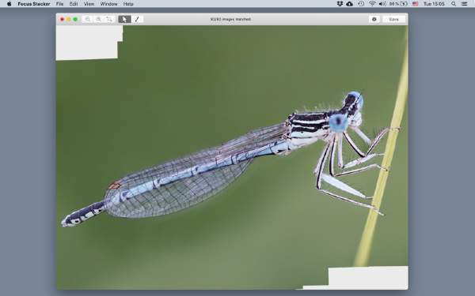The height and width of the screenshot is (296, 475).
Task: Click the Dropbox menu bar icon
Action: click(x=340, y=4)
